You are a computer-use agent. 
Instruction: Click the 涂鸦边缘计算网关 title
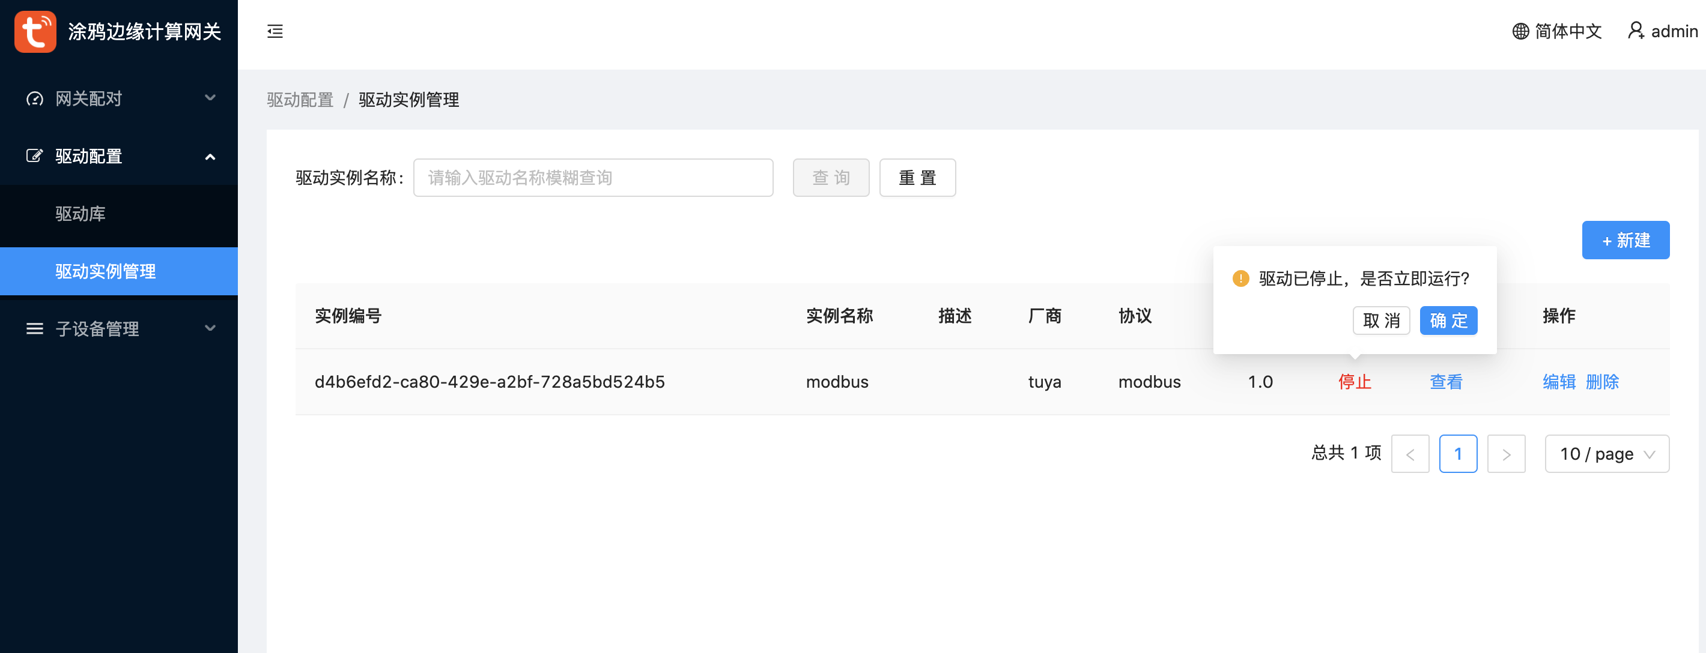tap(144, 32)
